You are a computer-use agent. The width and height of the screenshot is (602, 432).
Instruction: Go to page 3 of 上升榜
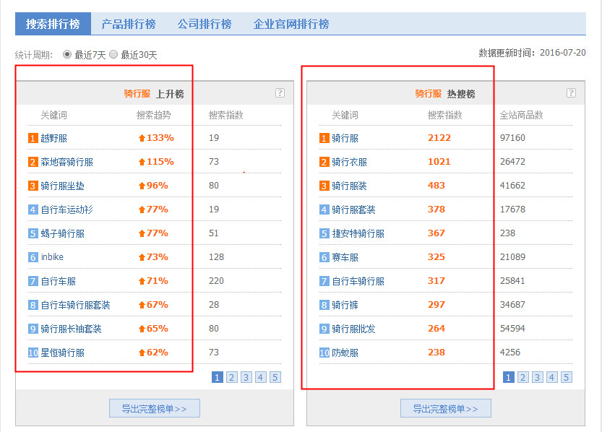[246, 377]
